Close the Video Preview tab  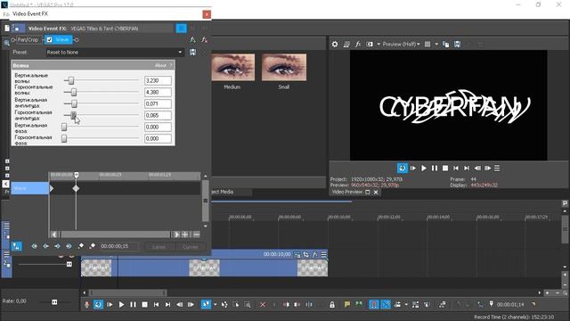376,193
